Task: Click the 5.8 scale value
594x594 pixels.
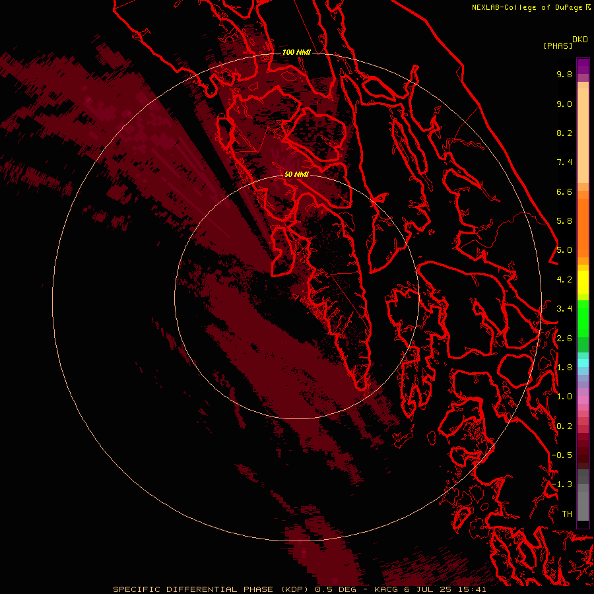Action: point(564,221)
